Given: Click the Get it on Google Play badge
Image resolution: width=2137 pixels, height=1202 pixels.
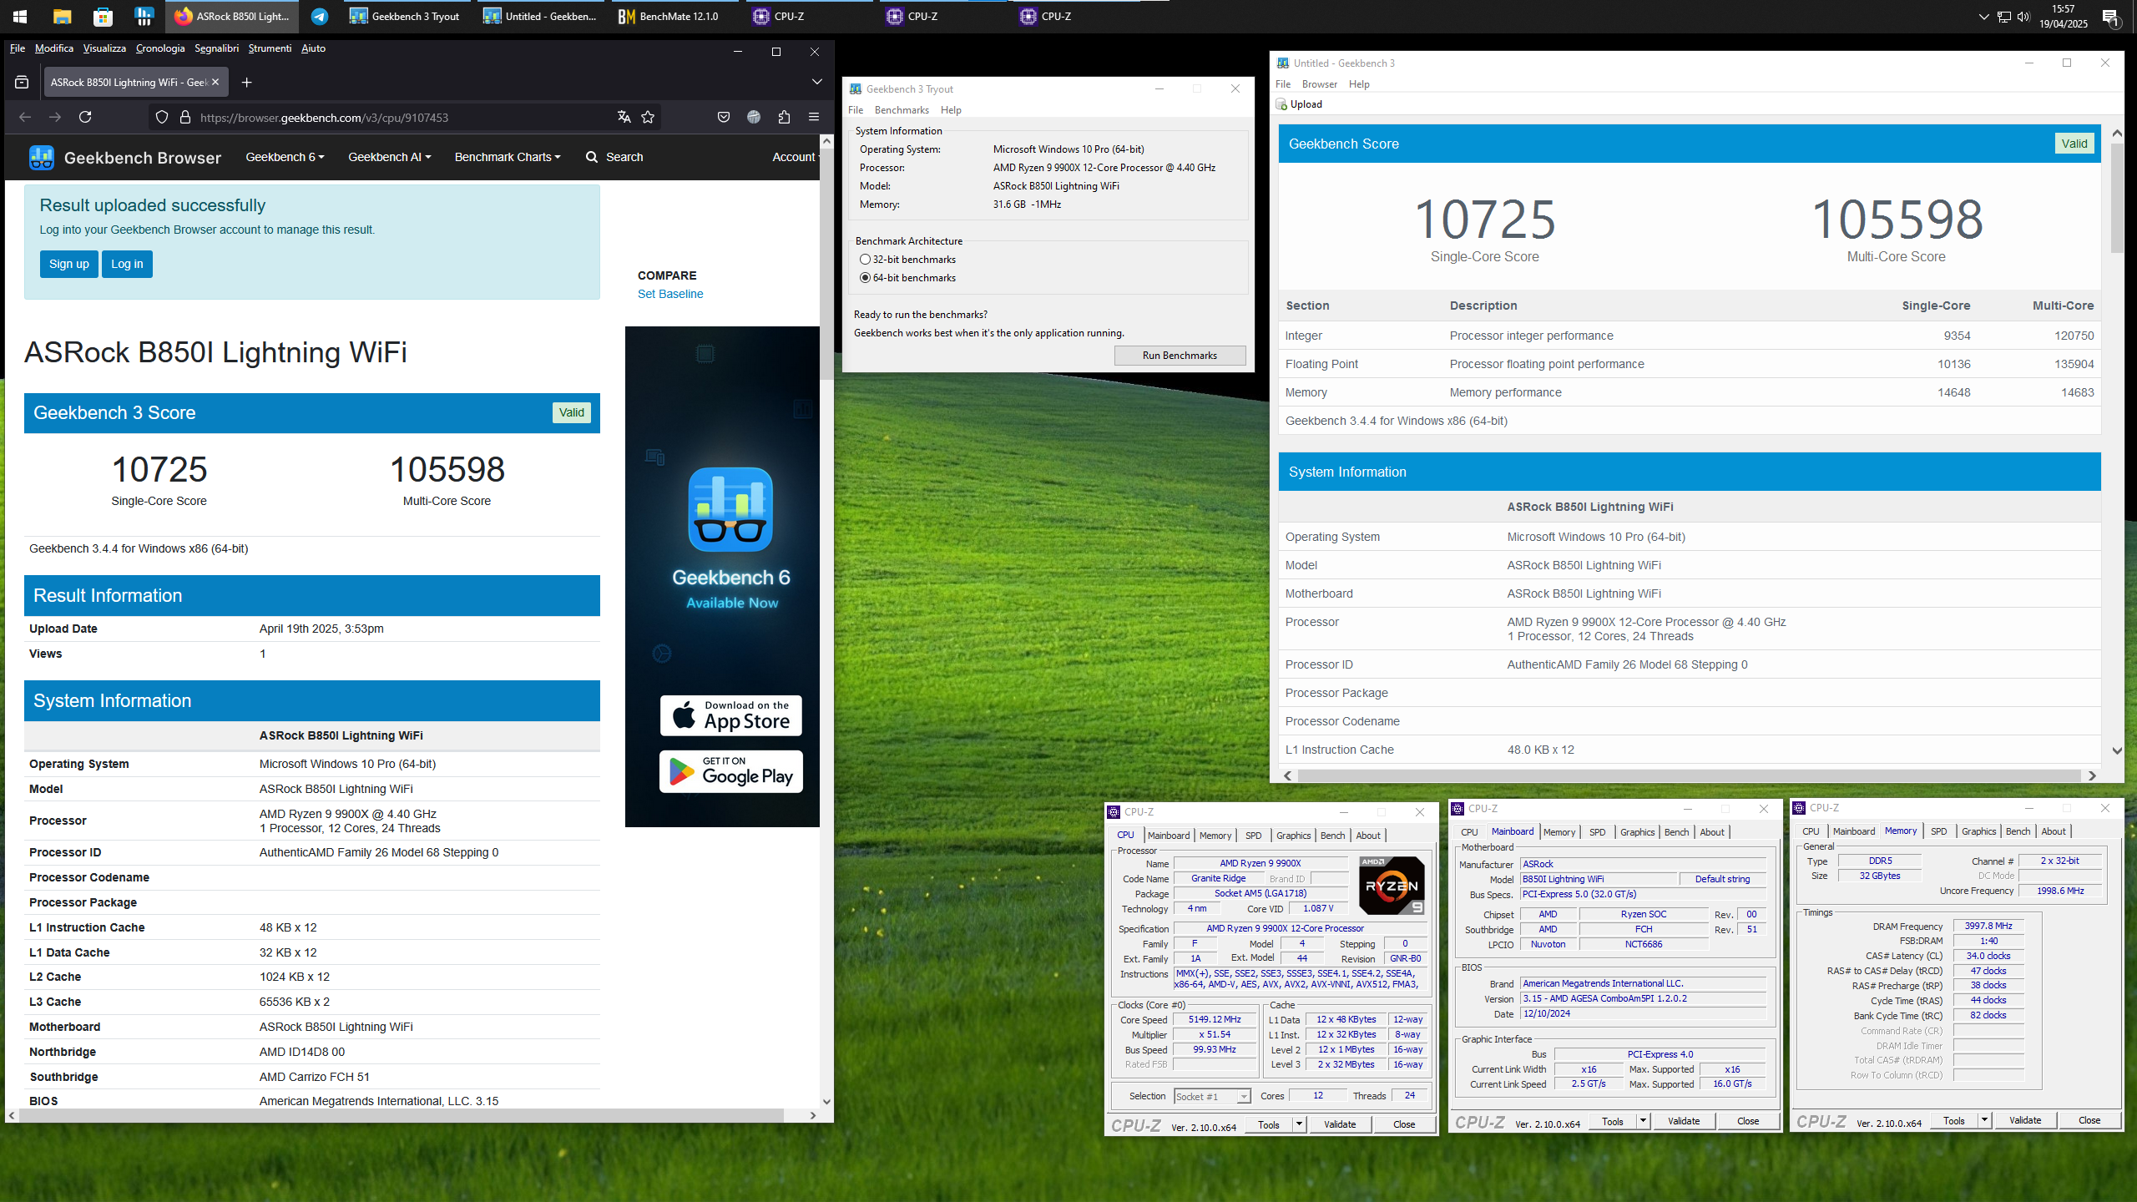Looking at the screenshot, I should click(731, 771).
